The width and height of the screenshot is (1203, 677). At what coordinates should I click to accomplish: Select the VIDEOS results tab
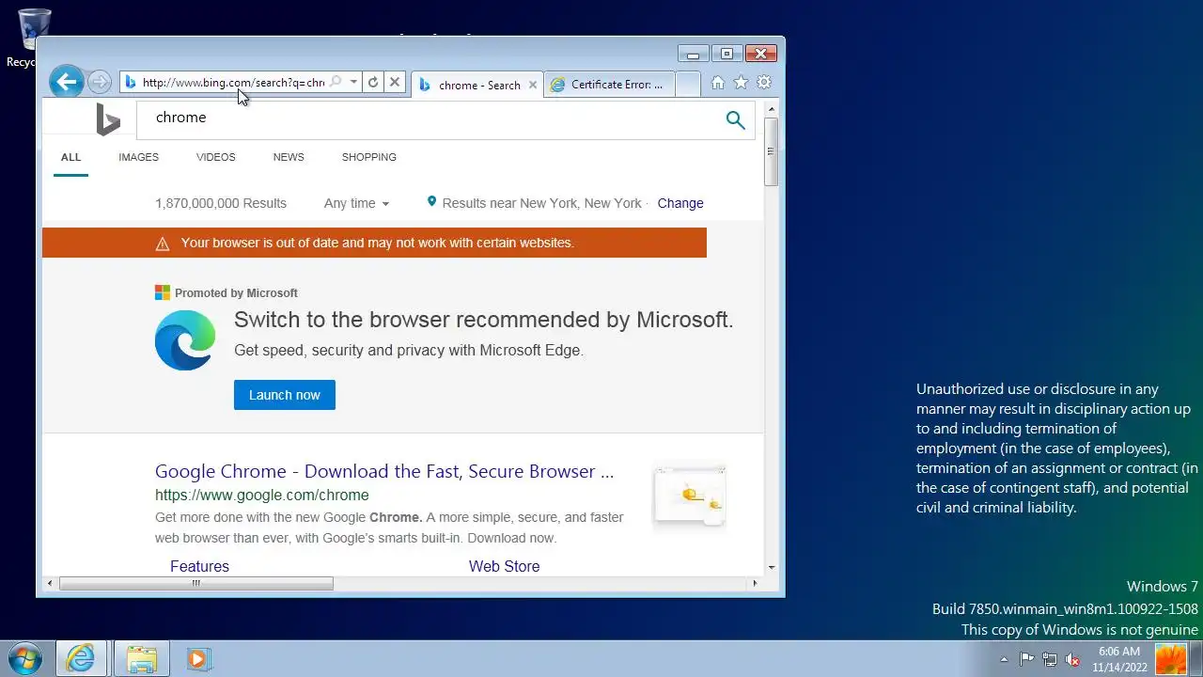pyautogui.click(x=215, y=157)
